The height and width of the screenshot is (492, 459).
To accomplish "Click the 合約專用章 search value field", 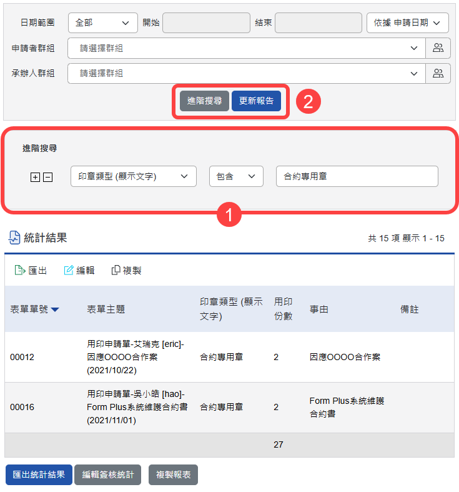I will (x=357, y=176).
